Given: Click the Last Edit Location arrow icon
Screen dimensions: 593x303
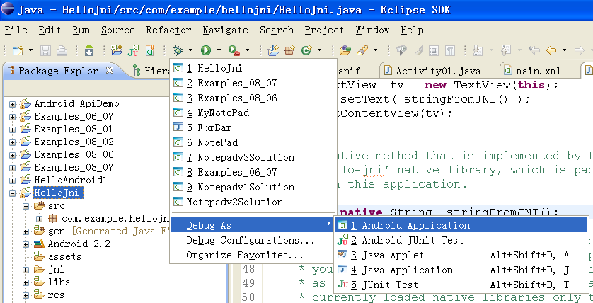Looking at the screenshot, I should 534,50.
